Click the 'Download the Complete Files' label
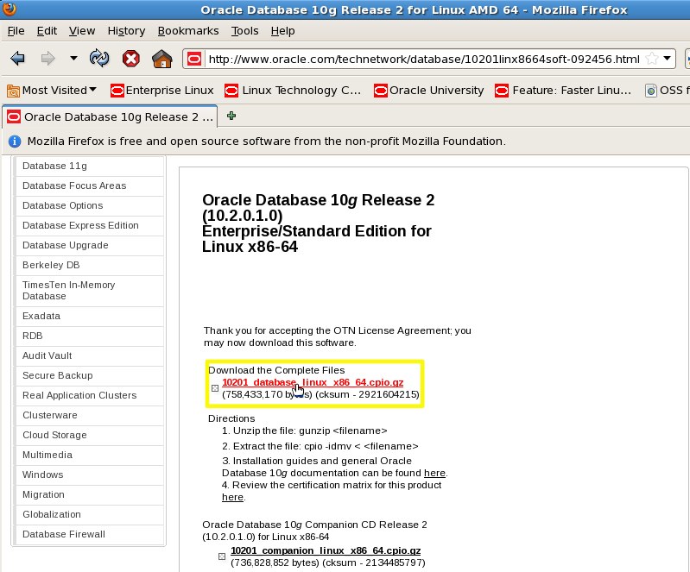The width and height of the screenshot is (690, 572). pos(276,370)
